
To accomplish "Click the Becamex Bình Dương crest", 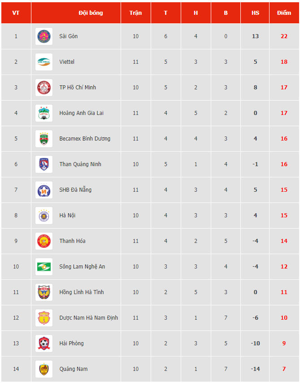I will point(44,139).
